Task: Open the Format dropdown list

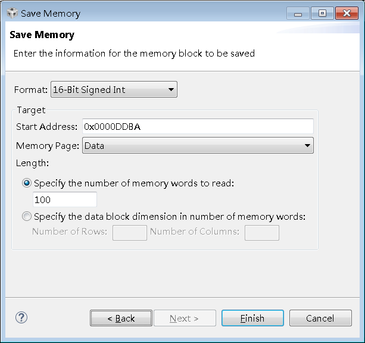Action: (x=114, y=90)
